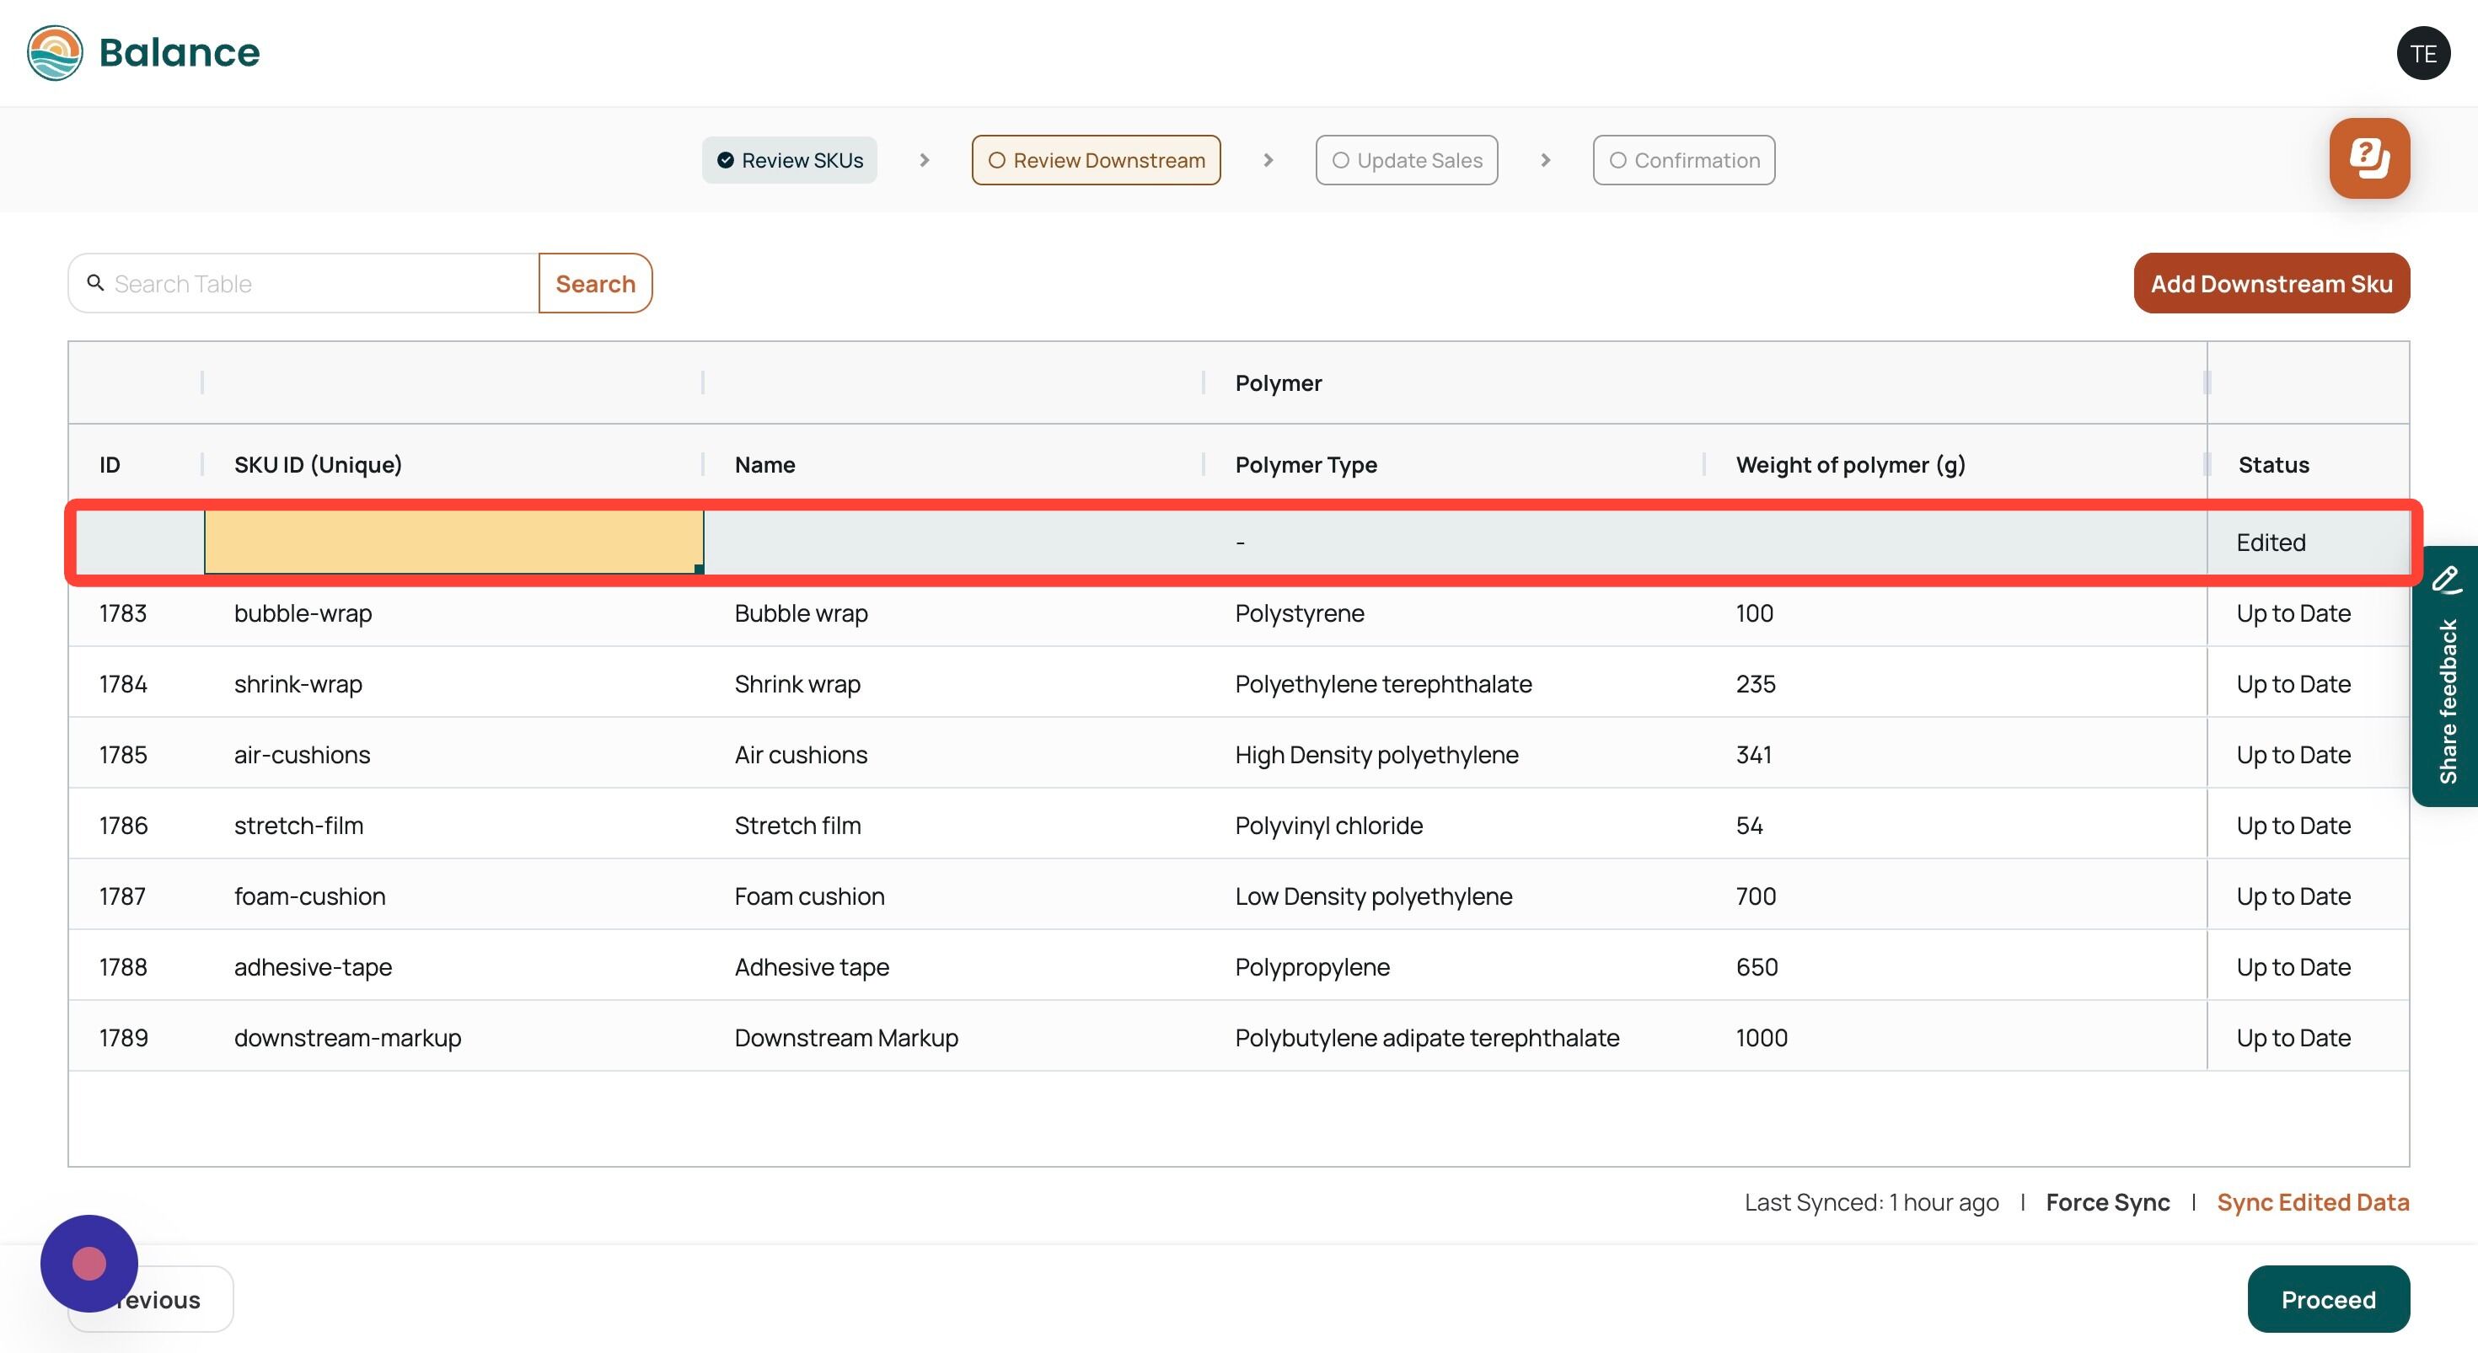Sort by Weight of polymer (g) header
The height and width of the screenshot is (1353, 2478).
[1955, 464]
